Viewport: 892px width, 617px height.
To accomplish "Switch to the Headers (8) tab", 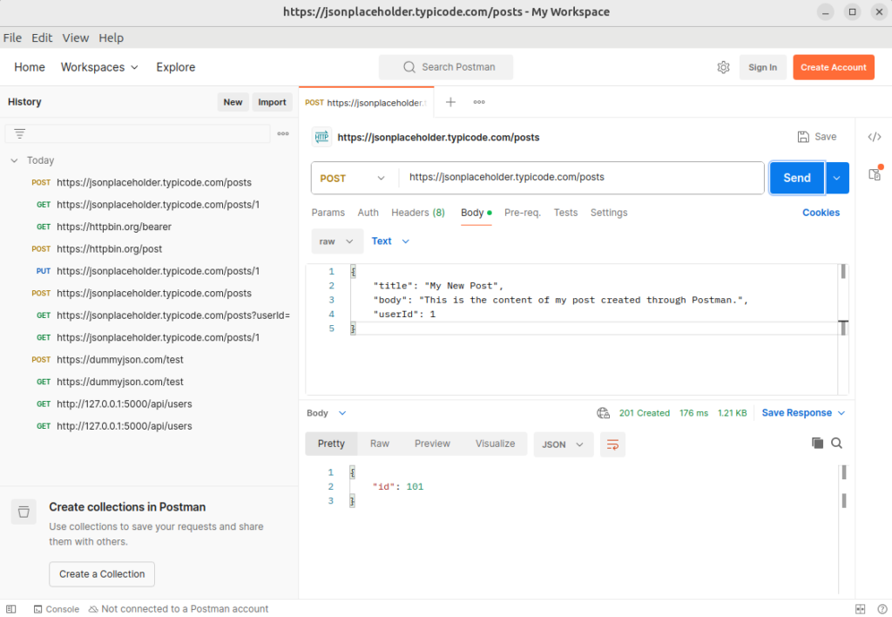I will [418, 213].
